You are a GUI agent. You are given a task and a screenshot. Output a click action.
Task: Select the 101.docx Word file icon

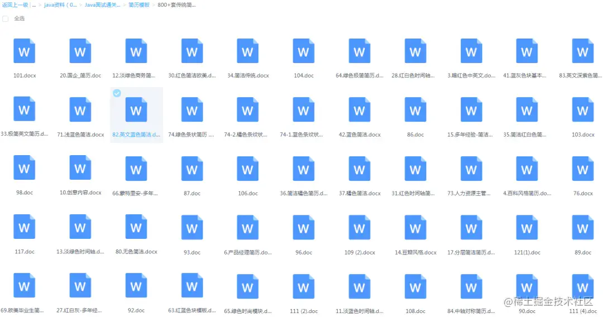[x=24, y=51]
